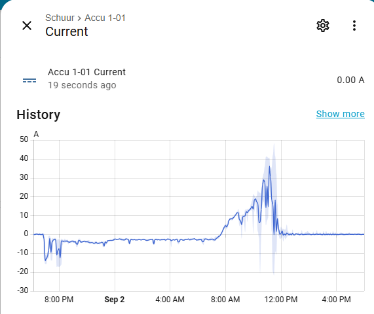Select the Accu 1-01 breadcrumb
Image resolution: width=374 pixels, height=314 pixels.
pyautogui.click(x=105, y=18)
